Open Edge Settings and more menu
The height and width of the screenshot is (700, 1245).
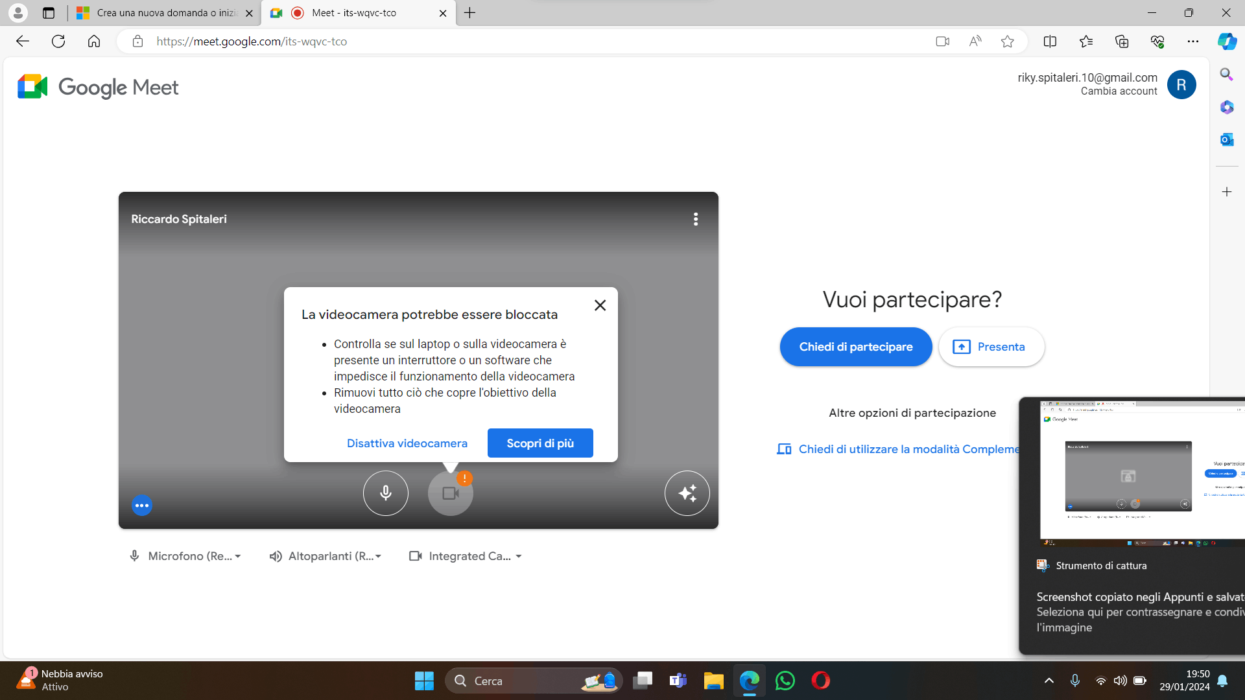pos(1192,41)
